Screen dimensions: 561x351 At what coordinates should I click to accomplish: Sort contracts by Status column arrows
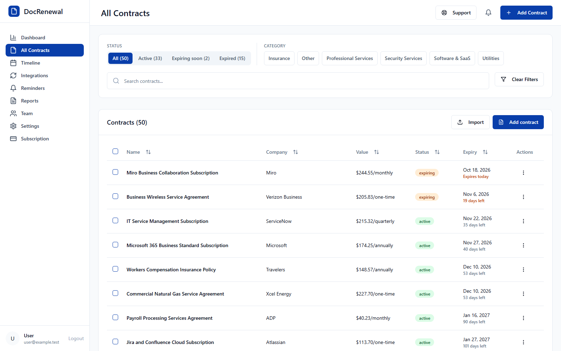pos(437,152)
